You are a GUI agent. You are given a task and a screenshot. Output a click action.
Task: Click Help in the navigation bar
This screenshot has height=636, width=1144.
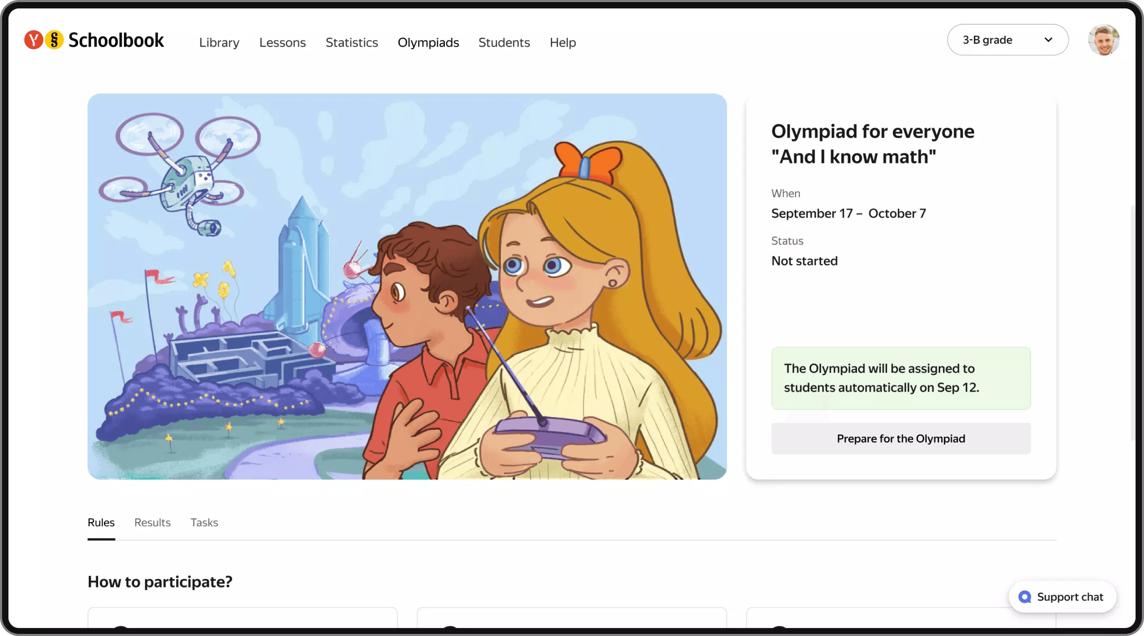point(563,43)
